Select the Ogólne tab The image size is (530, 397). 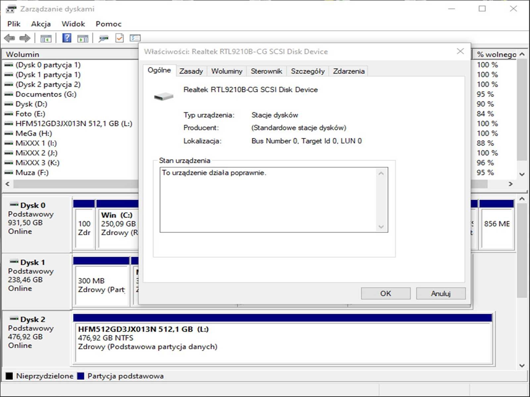click(159, 70)
